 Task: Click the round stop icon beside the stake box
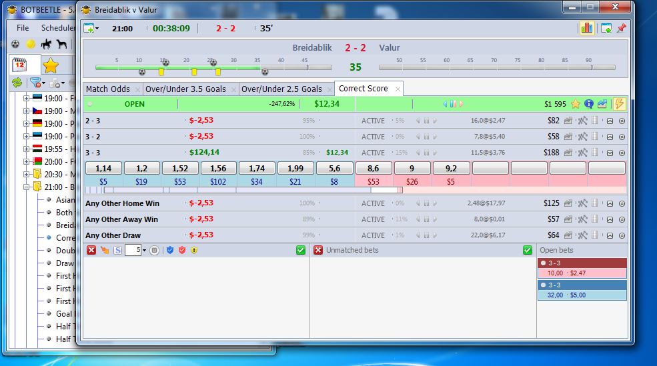(154, 250)
